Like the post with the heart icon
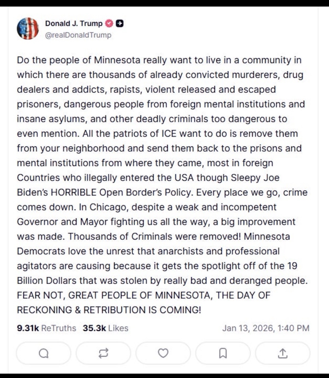Screen dimensions: 329x378 coord(163,353)
